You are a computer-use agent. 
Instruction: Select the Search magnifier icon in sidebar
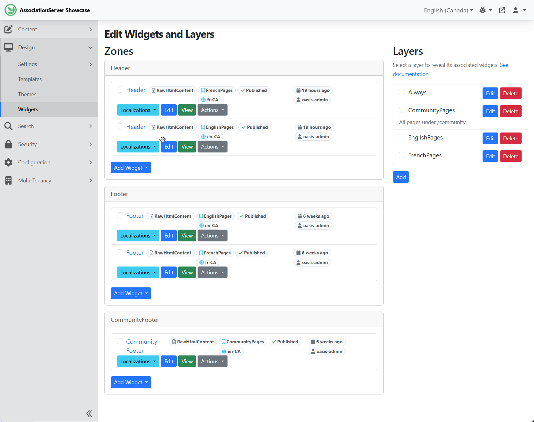click(x=8, y=126)
